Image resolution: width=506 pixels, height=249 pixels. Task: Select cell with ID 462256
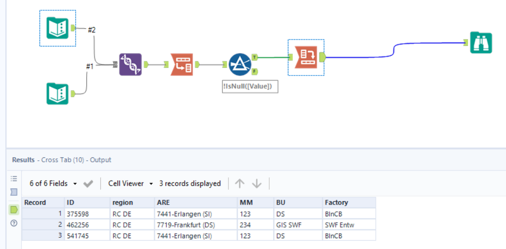point(87,225)
